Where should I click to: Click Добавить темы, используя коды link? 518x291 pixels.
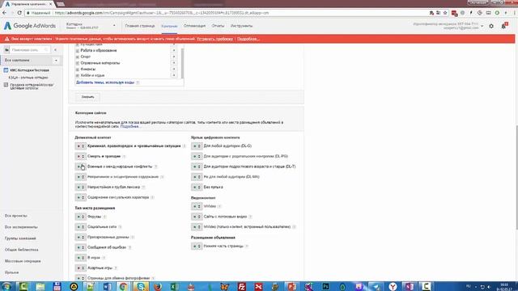coord(105,82)
